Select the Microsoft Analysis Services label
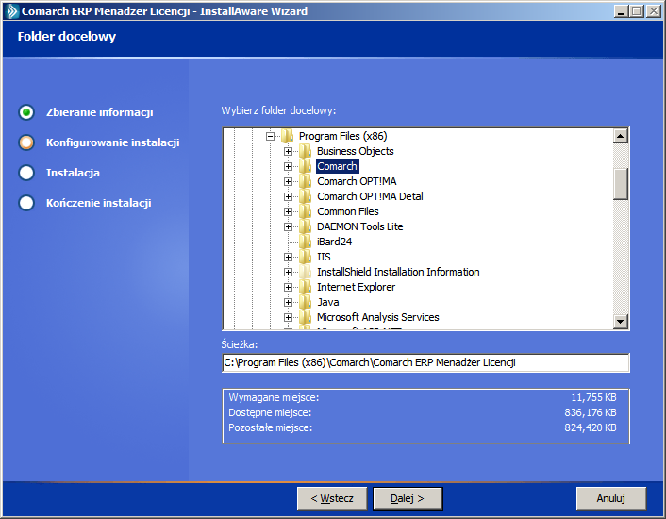Screen dimensions: 666x519 377,317
